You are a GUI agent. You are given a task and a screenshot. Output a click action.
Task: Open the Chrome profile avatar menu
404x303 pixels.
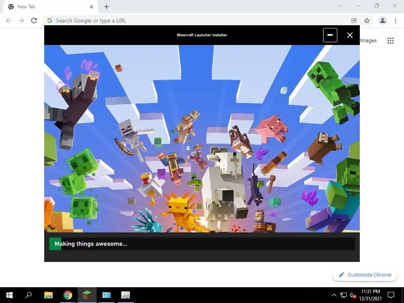[383, 21]
